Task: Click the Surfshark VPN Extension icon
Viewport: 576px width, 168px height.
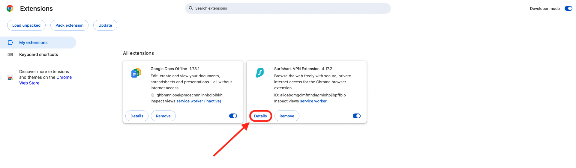Action: point(260,73)
